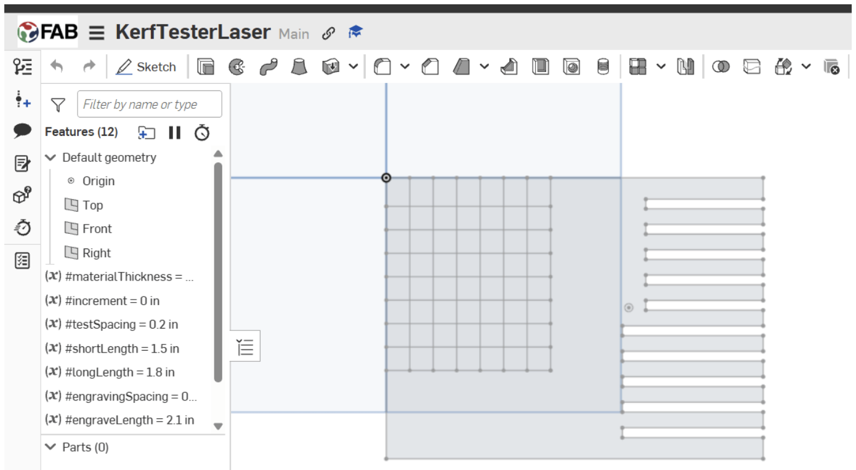Select the Linear pattern tool
This screenshot has height=470, width=856.
(638, 66)
